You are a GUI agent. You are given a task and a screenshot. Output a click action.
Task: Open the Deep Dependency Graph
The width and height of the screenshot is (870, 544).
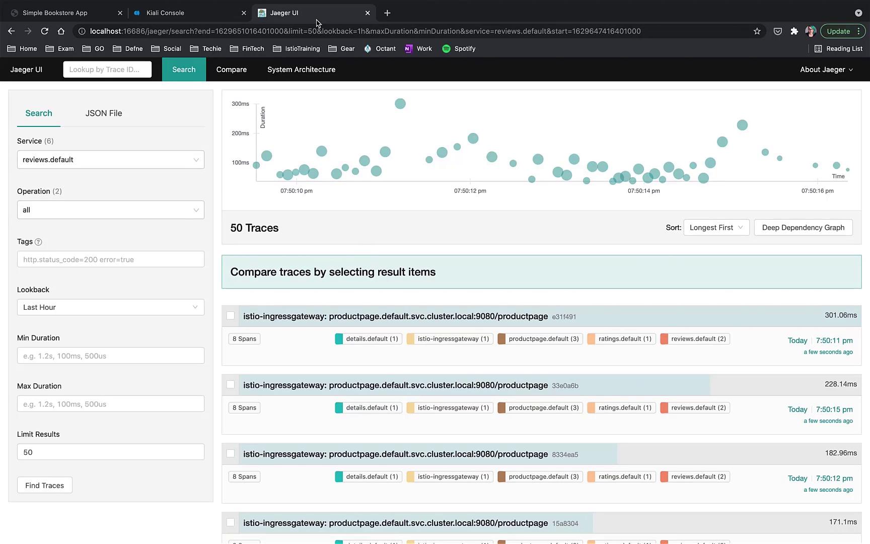[x=803, y=228]
